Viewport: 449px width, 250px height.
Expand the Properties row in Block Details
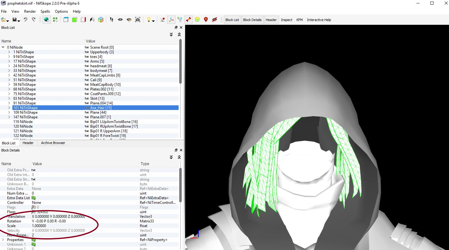[x=3, y=240]
